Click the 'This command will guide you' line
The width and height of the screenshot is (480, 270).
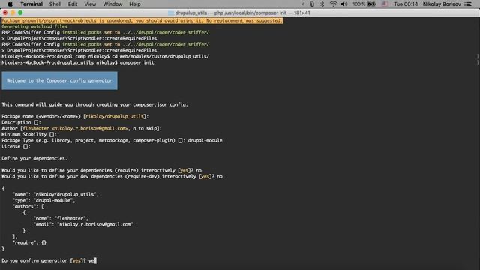[94, 105]
